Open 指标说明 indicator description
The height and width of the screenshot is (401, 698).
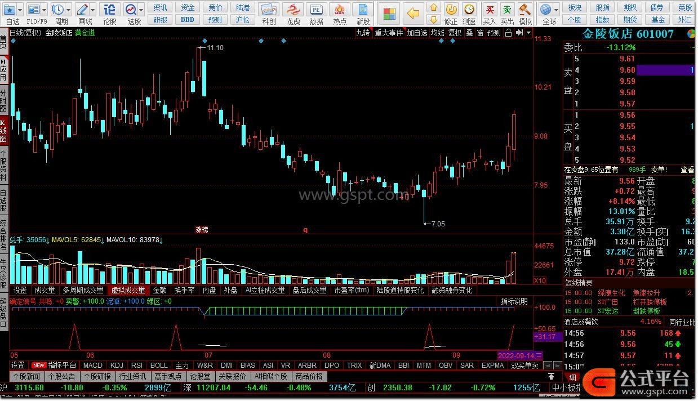[515, 301]
